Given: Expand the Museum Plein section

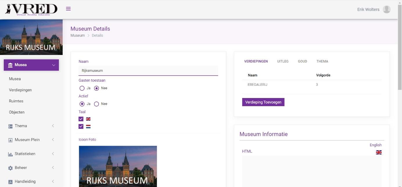Looking at the screenshot, I should pos(53,140).
